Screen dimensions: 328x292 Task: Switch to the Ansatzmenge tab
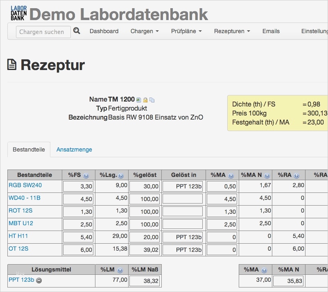click(x=74, y=149)
